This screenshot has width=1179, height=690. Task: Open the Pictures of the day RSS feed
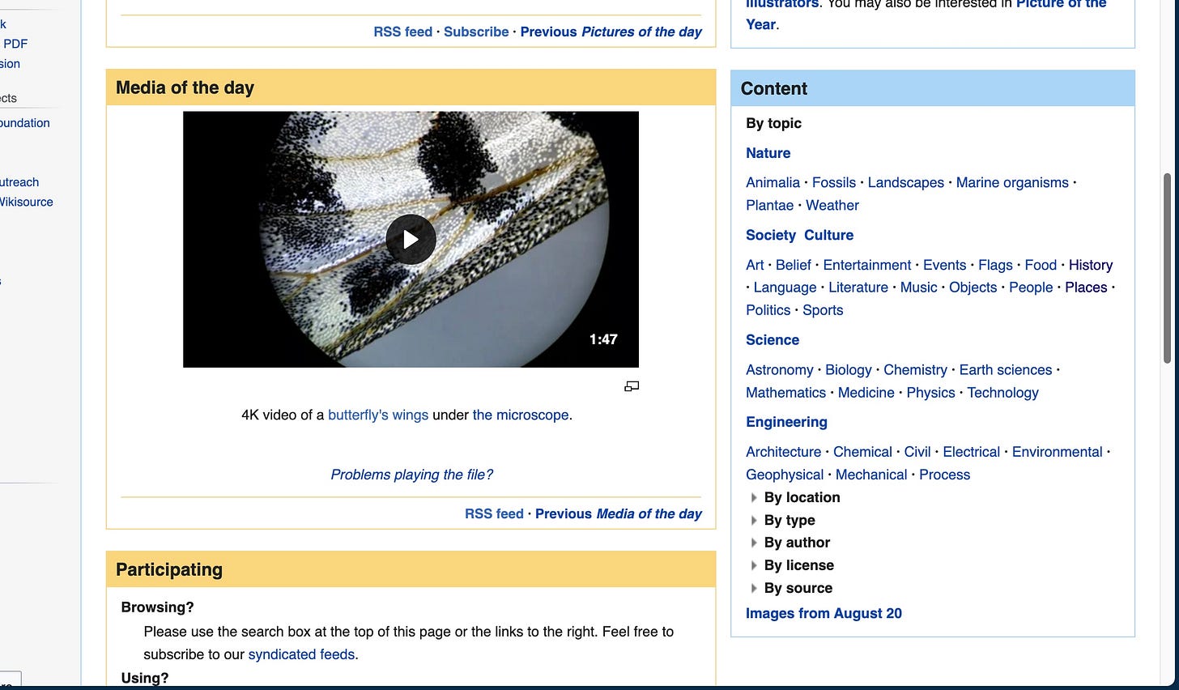[x=402, y=32]
